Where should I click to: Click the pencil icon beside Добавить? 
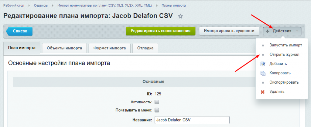tap(263, 64)
